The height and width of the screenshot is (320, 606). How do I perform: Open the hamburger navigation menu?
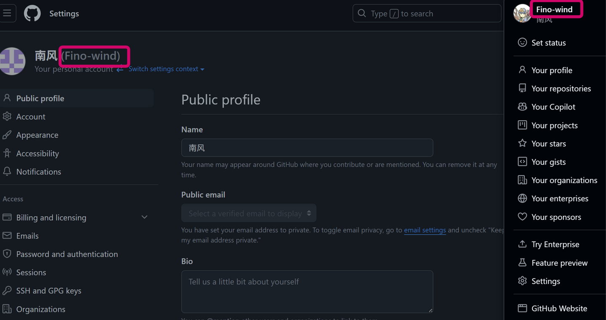(7, 13)
